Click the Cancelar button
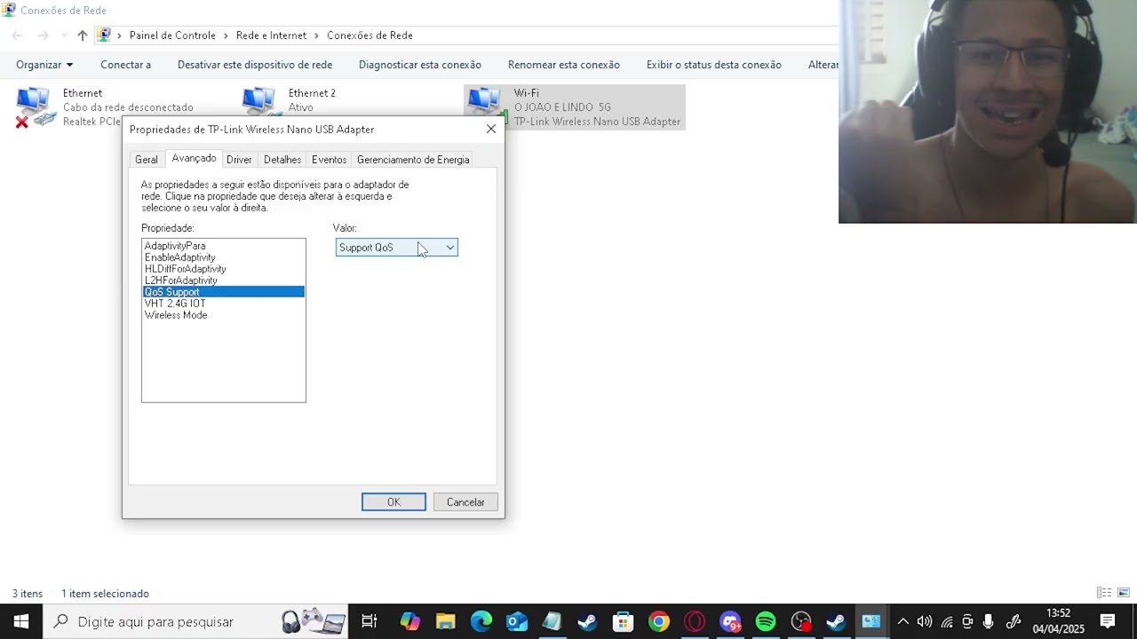The image size is (1137, 639). (465, 502)
